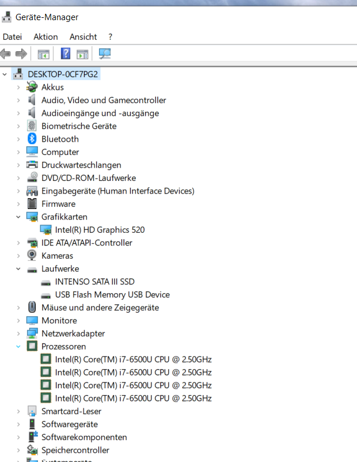The image size is (357, 462).
Task: Select the Druckwarteschlangen label
Action: point(81,165)
